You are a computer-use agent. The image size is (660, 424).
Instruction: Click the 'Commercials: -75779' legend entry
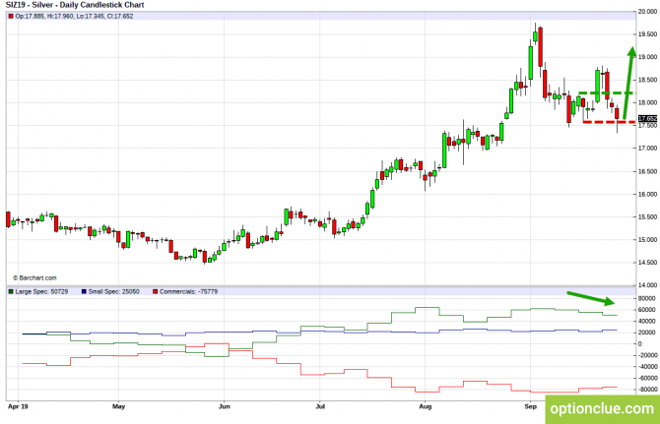[x=188, y=291]
